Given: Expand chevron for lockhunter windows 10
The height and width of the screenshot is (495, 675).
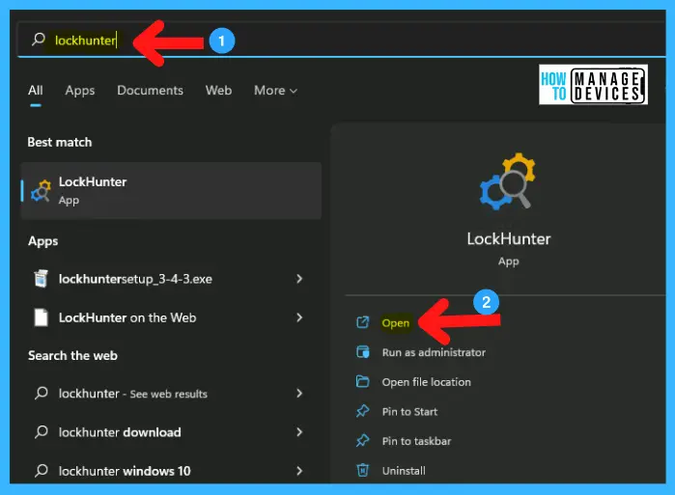Looking at the screenshot, I should tap(299, 471).
